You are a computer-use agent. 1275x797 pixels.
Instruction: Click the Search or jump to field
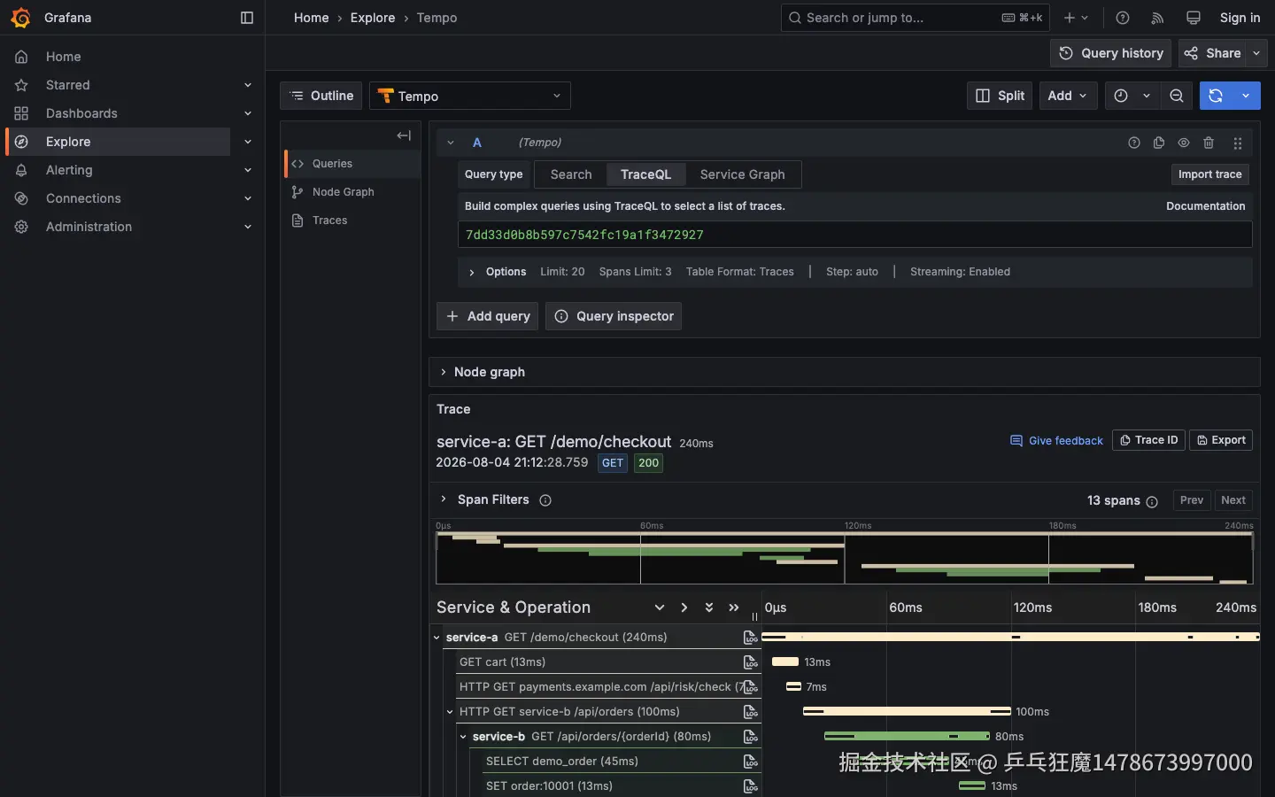pyautogui.click(x=916, y=18)
